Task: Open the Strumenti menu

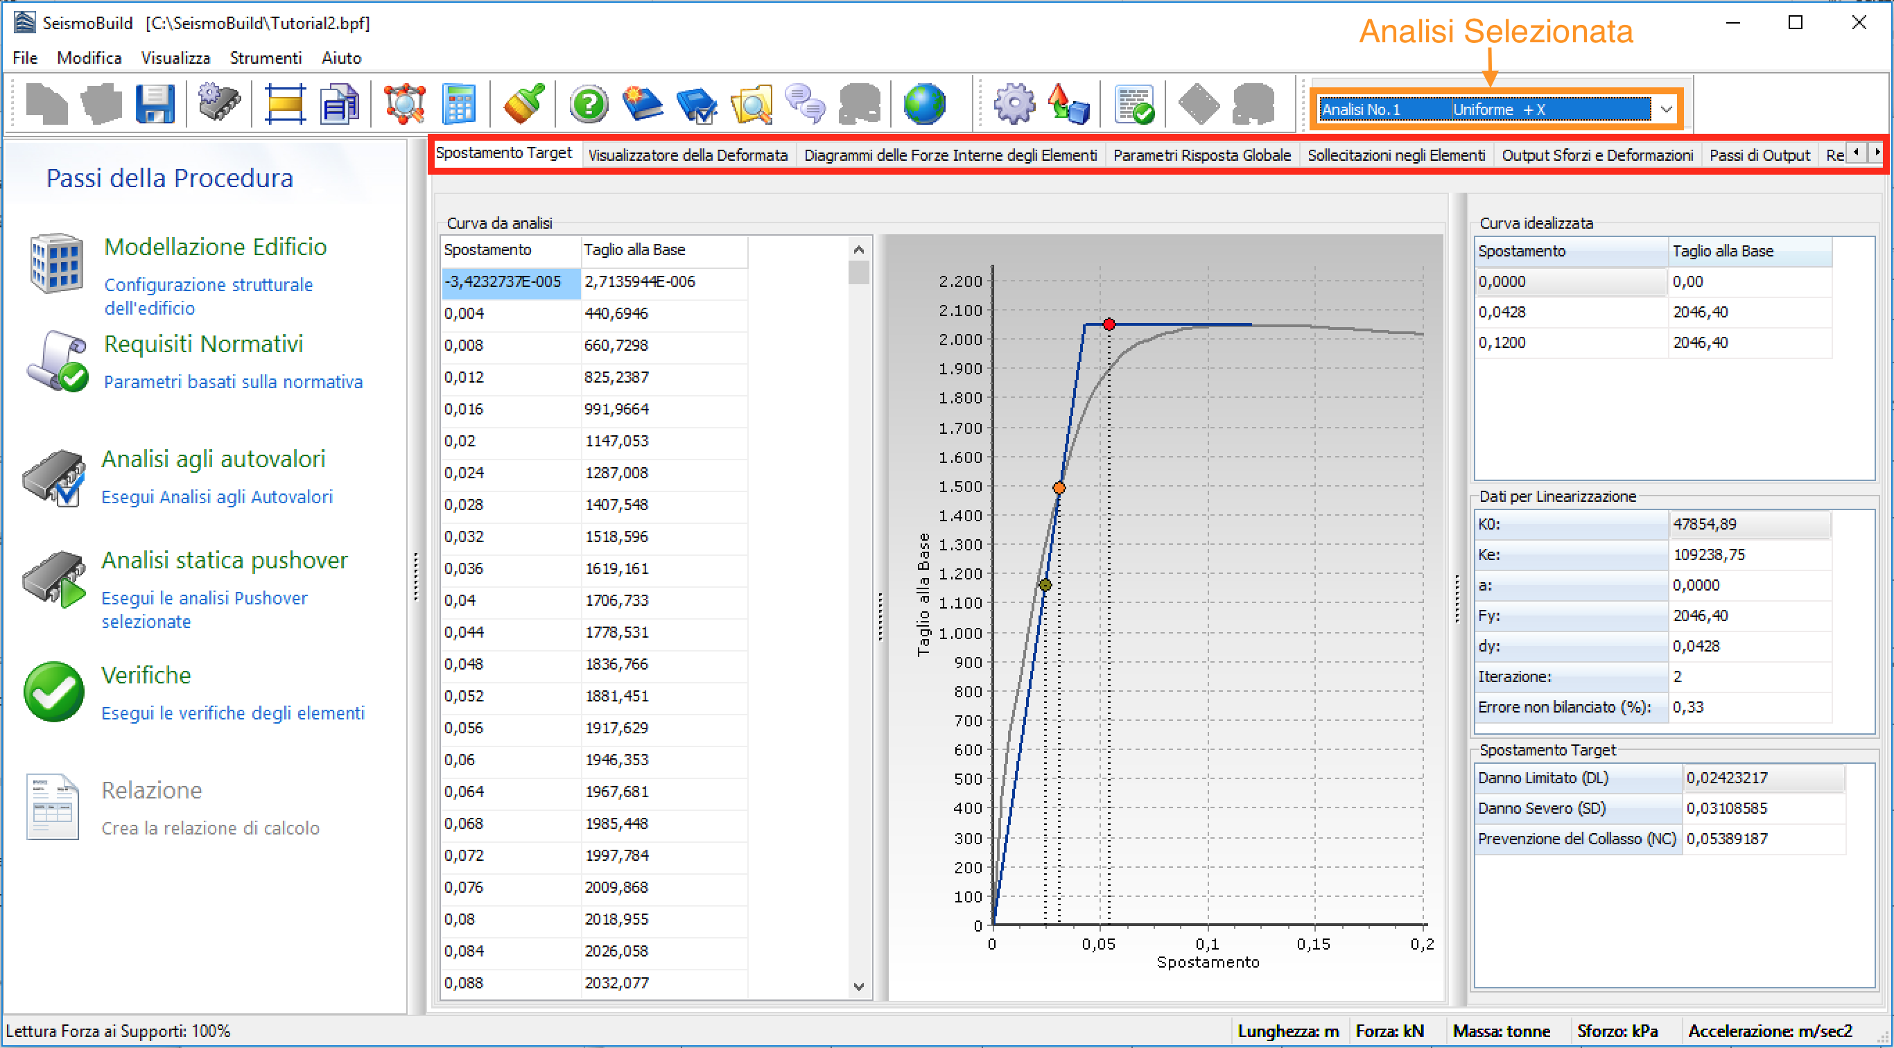Action: tap(266, 58)
